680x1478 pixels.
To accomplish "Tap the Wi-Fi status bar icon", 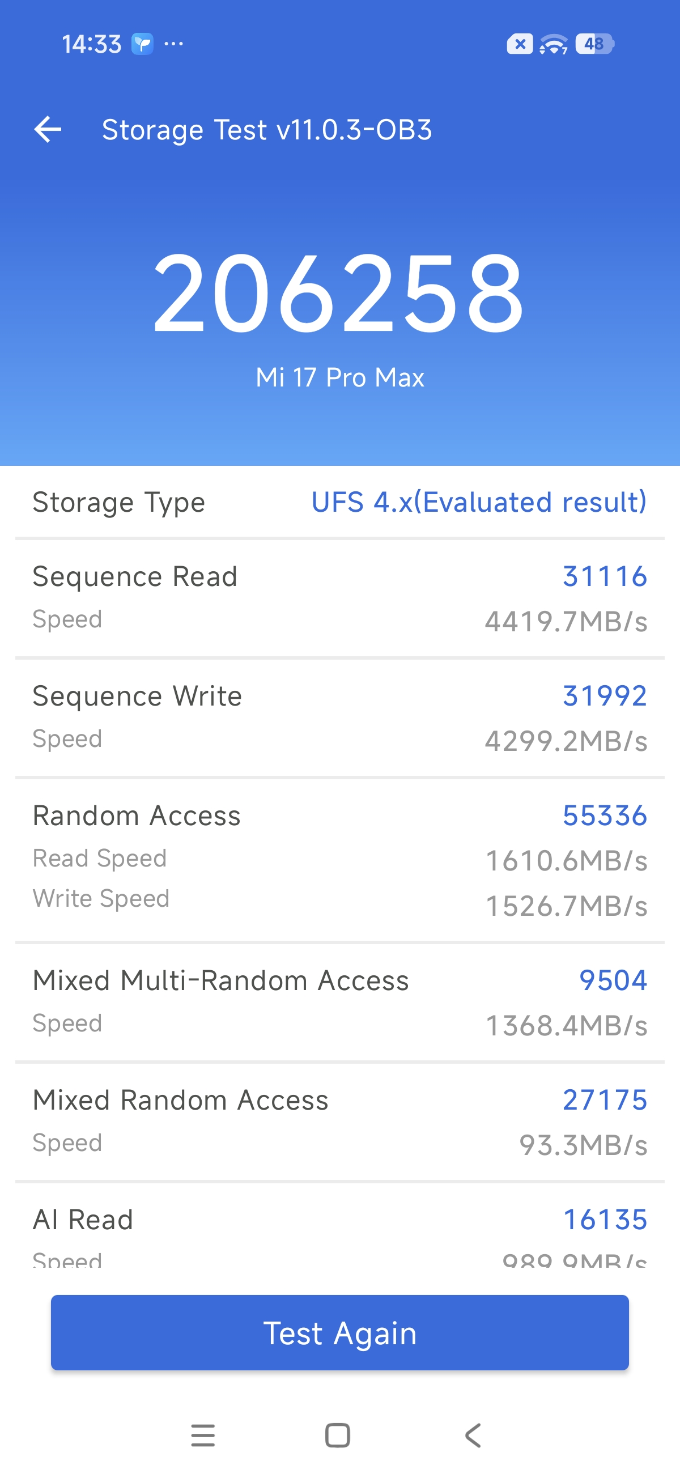I will coord(553,44).
